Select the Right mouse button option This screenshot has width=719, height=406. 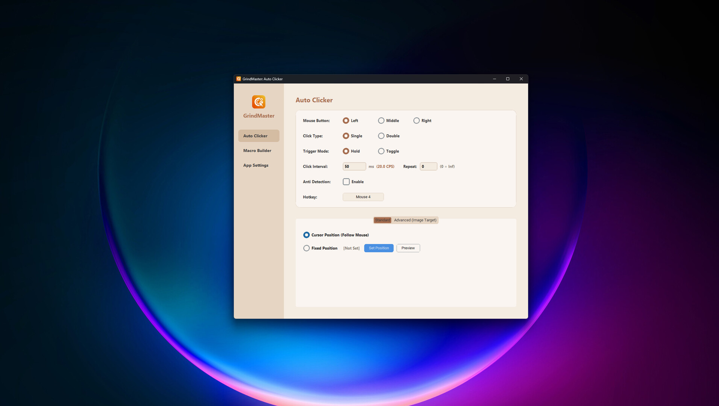click(416, 121)
